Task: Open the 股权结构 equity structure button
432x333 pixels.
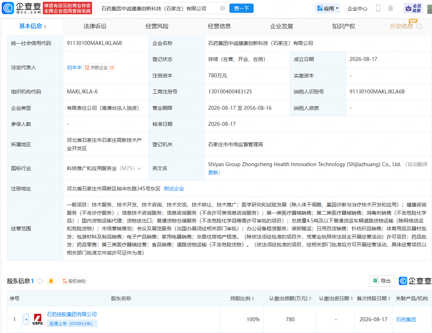Action: tap(74, 281)
